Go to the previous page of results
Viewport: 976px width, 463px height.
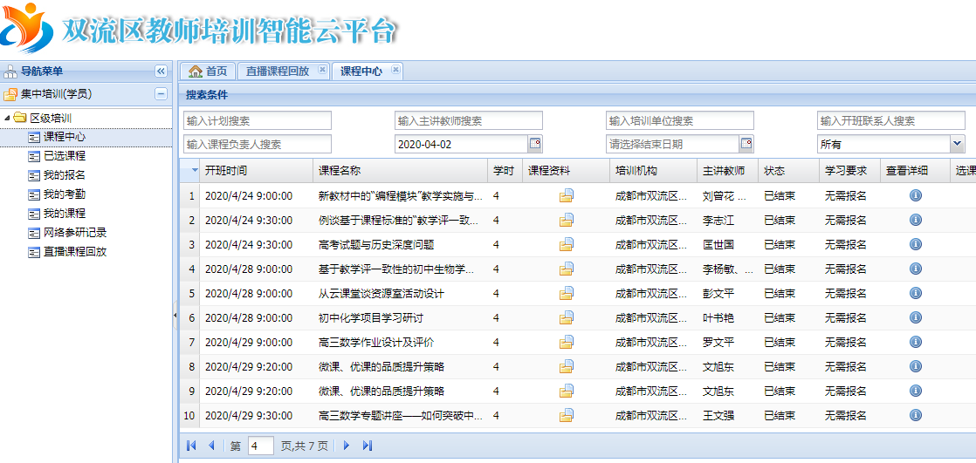point(211,446)
